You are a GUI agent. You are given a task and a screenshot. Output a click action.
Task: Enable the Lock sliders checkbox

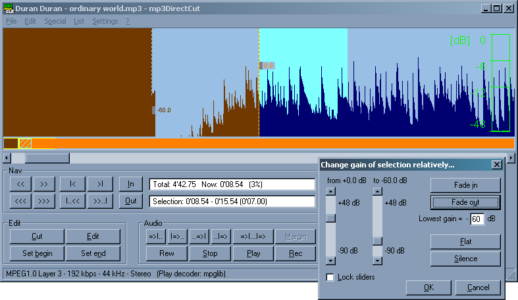point(330,277)
